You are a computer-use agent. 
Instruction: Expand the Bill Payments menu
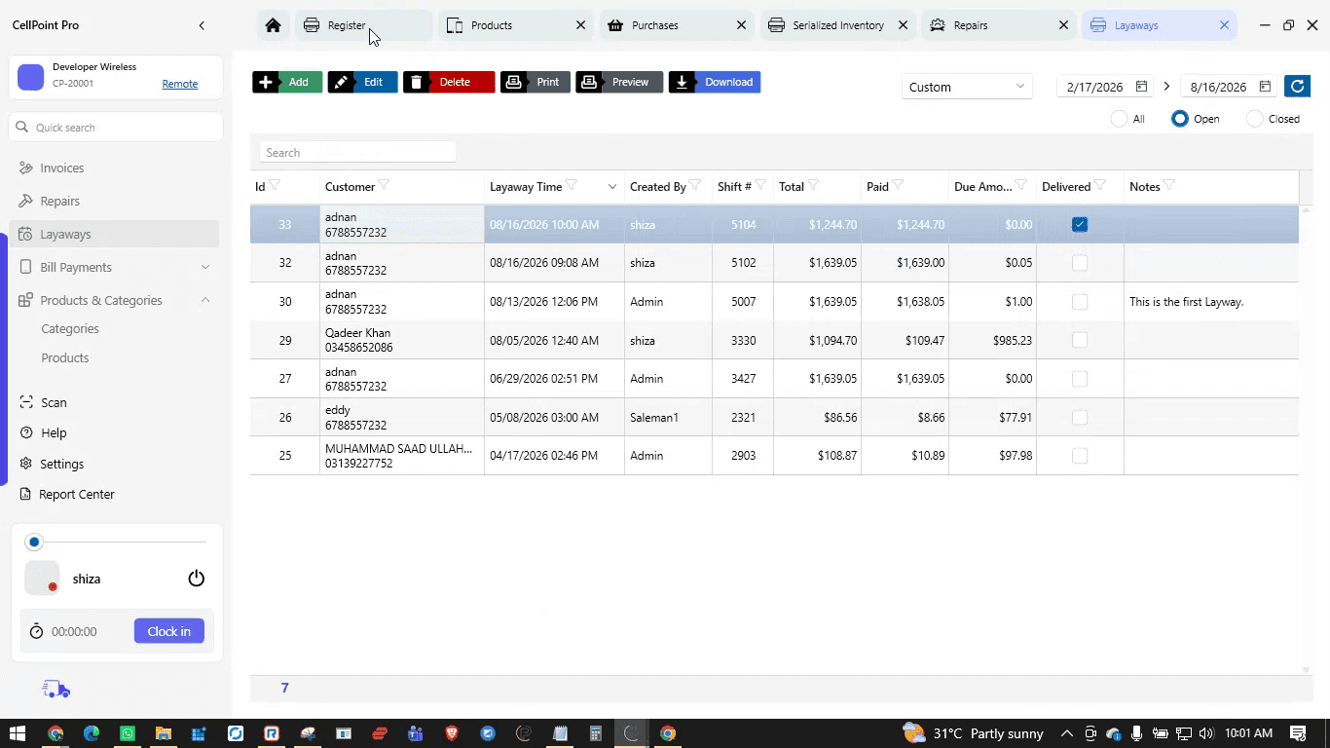tap(205, 267)
